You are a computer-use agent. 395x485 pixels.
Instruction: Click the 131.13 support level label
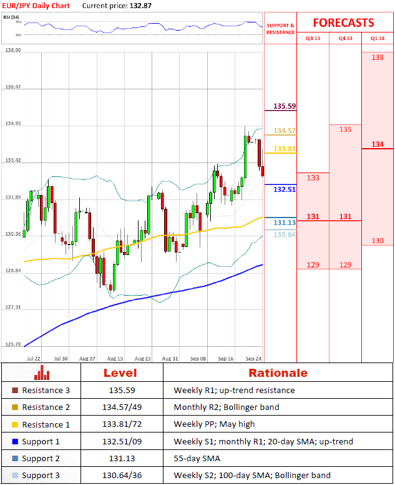(x=285, y=222)
